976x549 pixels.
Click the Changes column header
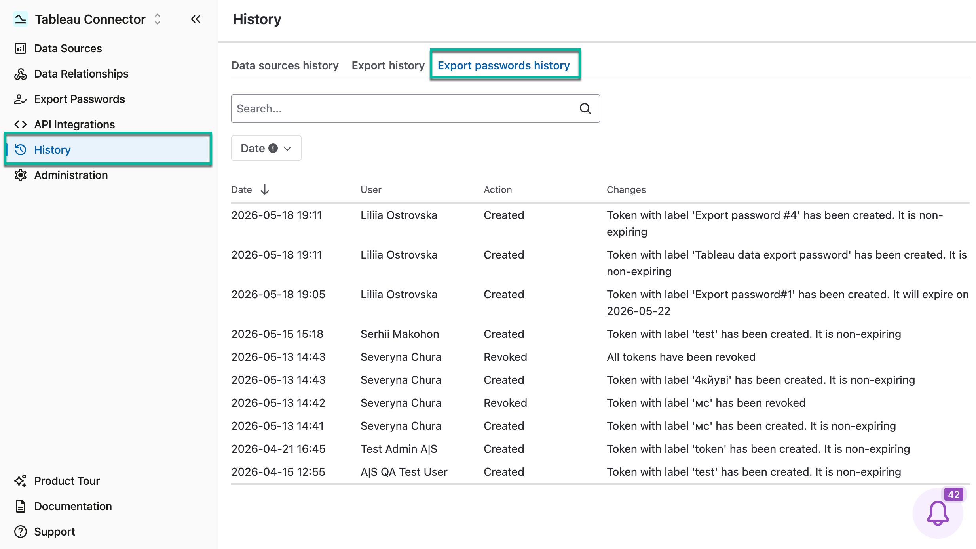point(626,190)
